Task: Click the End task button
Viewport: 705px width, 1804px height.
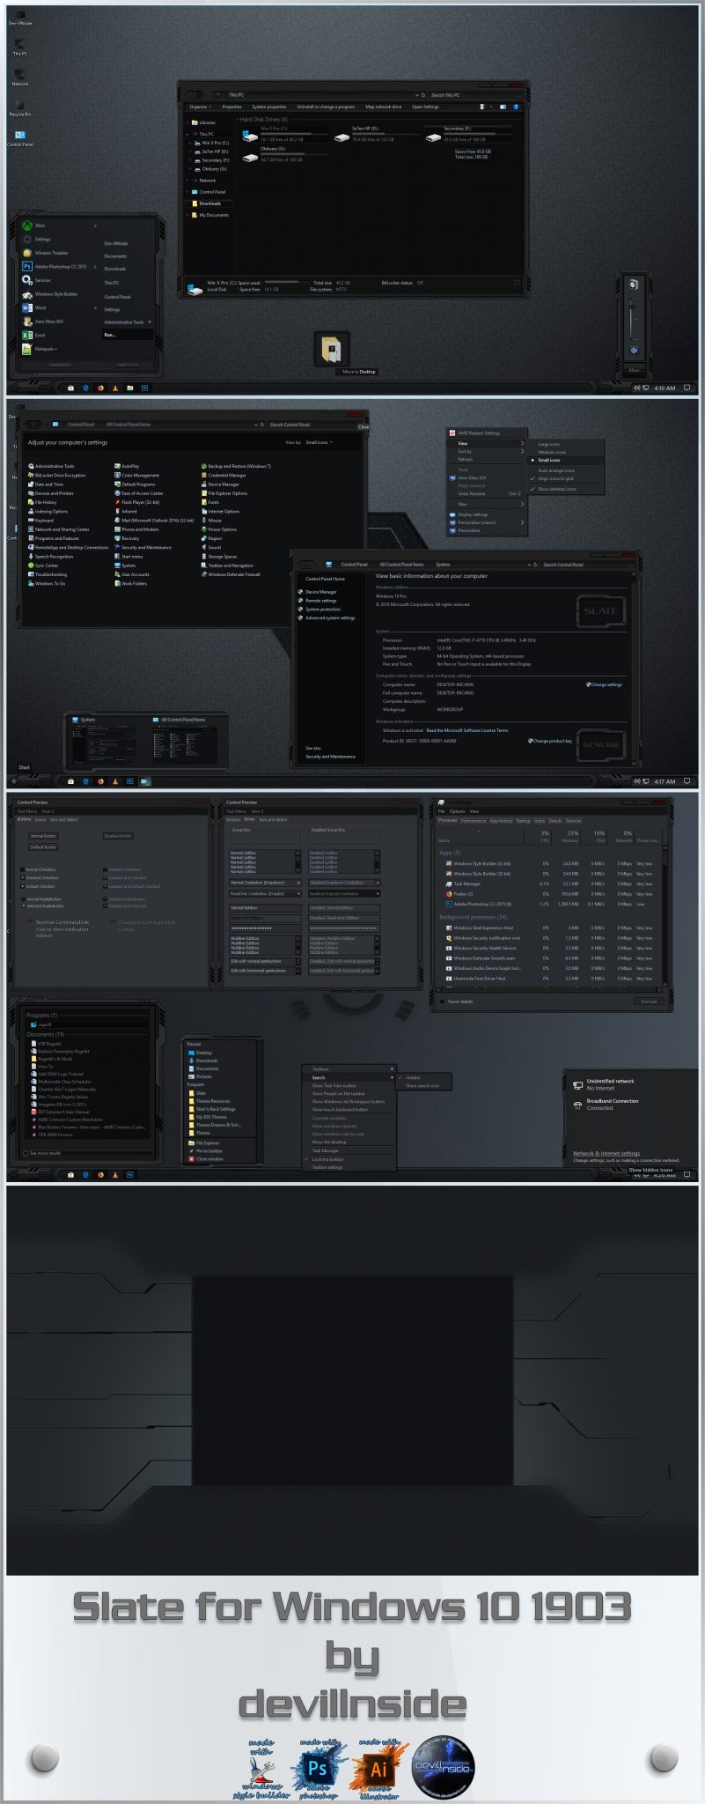Action: [649, 1002]
